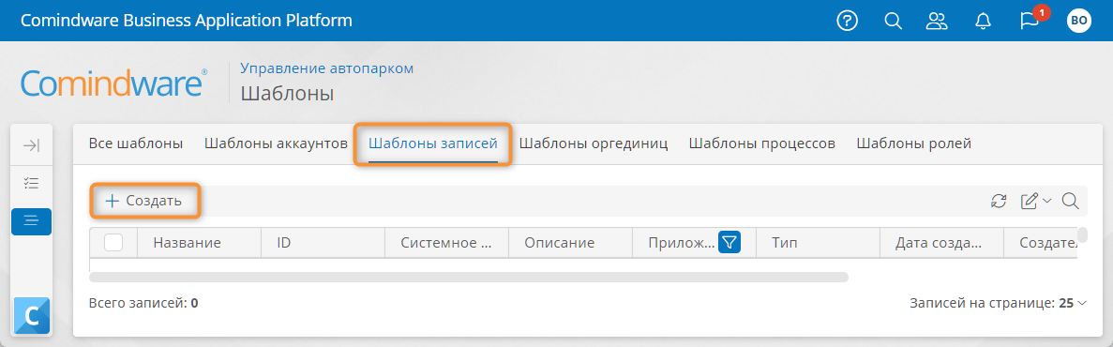This screenshot has height=347, width=1113.
Task: Switch to Шаблоны процессов tab
Action: pyautogui.click(x=761, y=143)
